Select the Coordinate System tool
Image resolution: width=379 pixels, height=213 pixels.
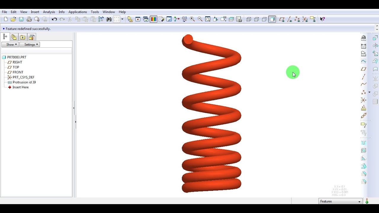point(364,100)
